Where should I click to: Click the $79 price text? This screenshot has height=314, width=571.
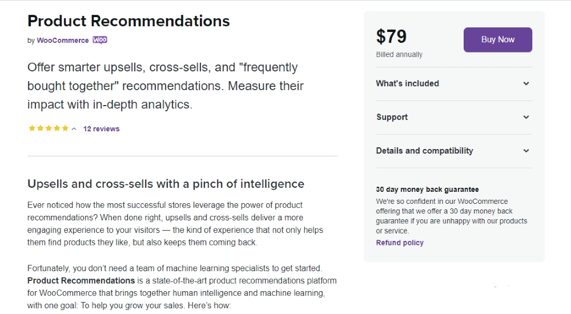[391, 37]
